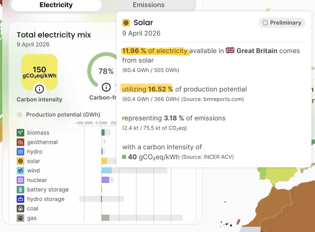This screenshot has width=315, height=232.
Task: Click the 150 gCO₂eq/kWh yellow swatch
Action: point(39,72)
